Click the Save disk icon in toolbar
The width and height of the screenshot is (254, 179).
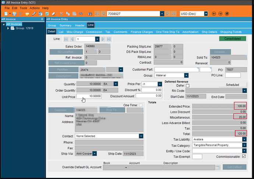click(x=14, y=14)
